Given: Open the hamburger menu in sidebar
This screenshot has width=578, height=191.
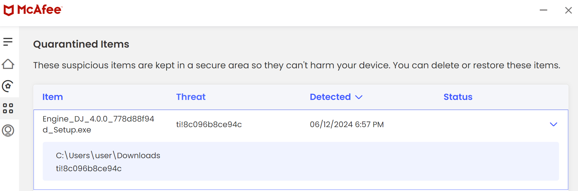Looking at the screenshot, I should point(8,42).
